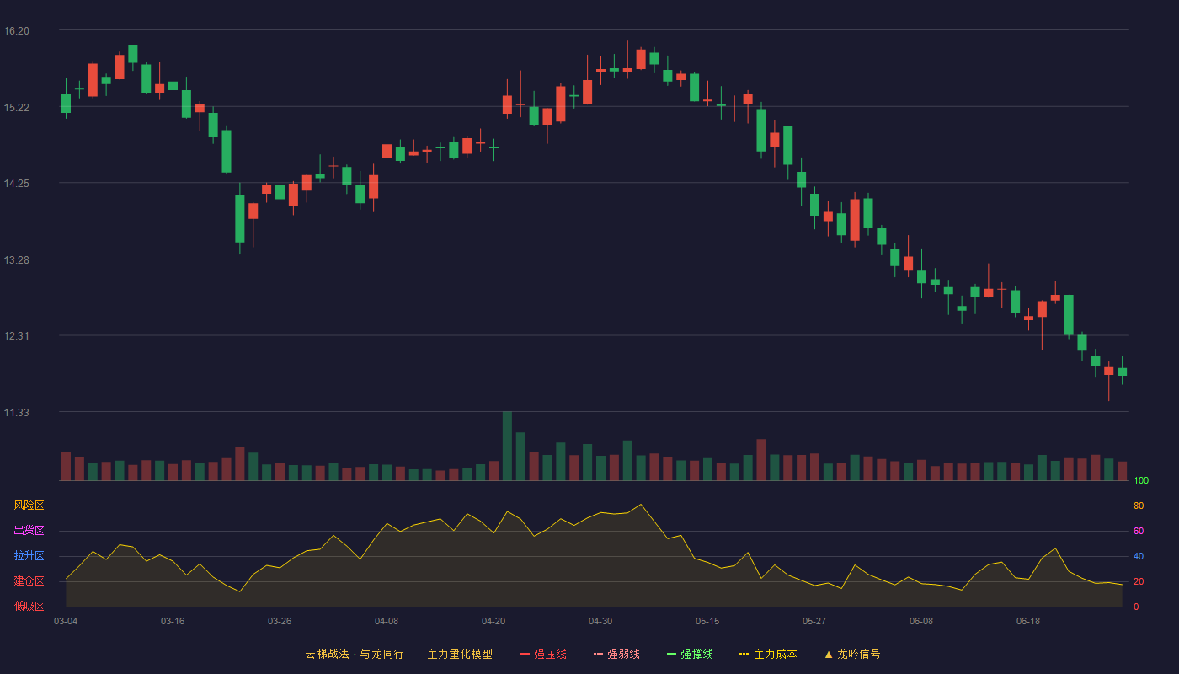Screen dimensions: 1179x674
Task: Click the orange 80 indicator scale value
Action: (1138, 505)
